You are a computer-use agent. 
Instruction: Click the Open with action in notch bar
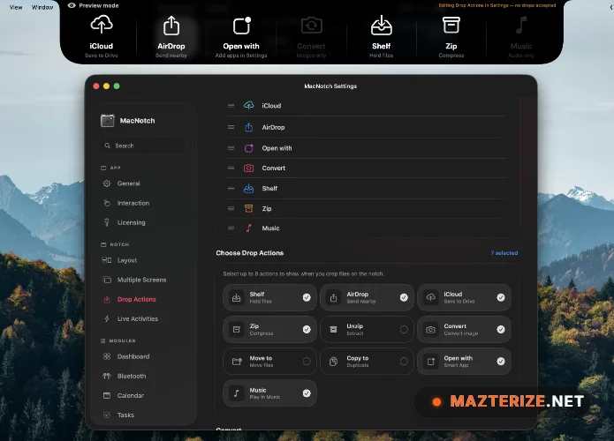click(x=241, y=37)
